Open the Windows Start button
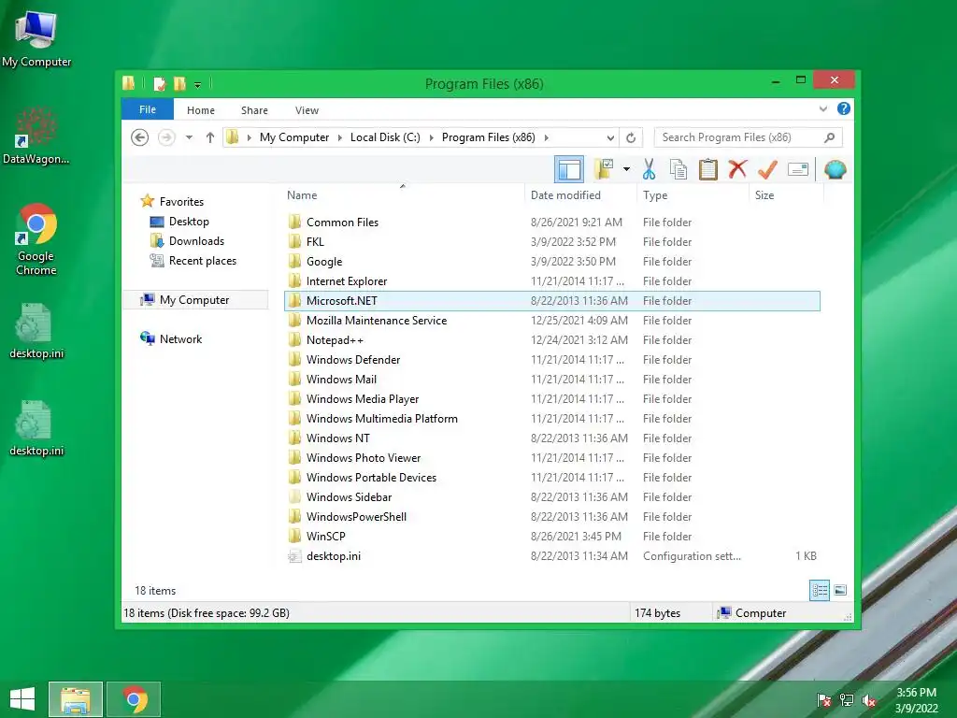Image resolution: width=957 pixels, height=718 pixels. pyautogui.click(x=22, y=699)
